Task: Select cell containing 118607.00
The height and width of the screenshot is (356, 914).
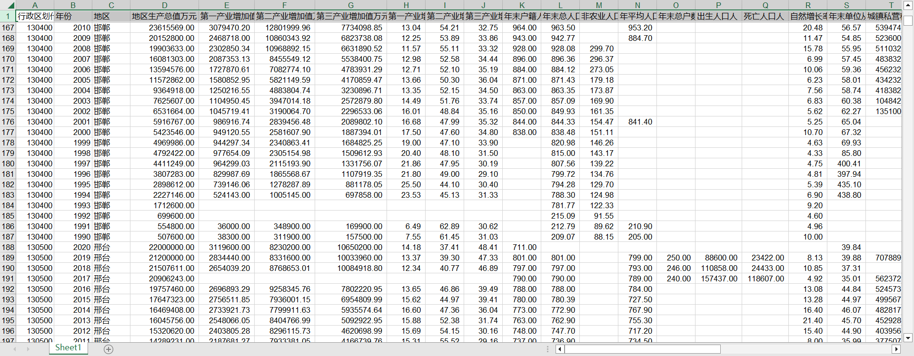Action: pos(765,279)
